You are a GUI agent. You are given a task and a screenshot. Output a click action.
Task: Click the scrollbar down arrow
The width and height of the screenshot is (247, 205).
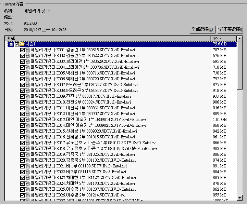pos(239,198)
